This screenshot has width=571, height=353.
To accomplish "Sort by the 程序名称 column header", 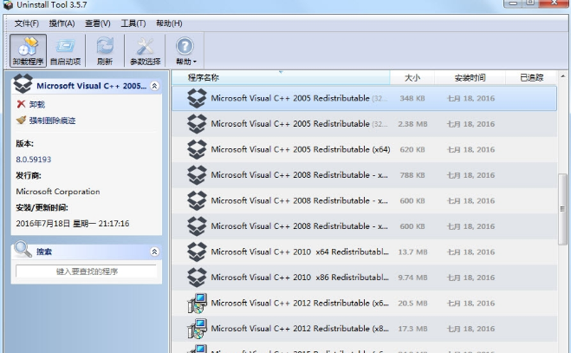I will point(281,78).
